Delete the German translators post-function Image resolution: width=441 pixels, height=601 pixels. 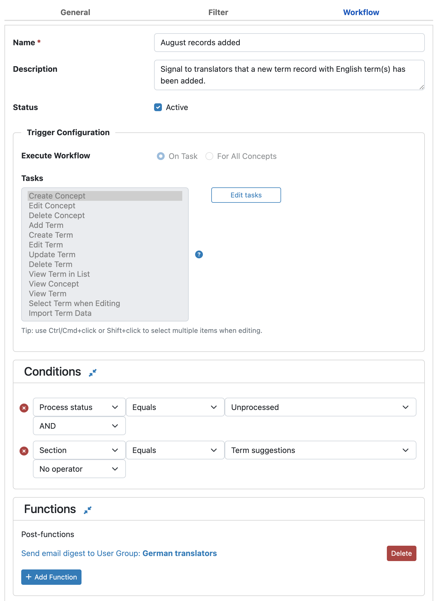click(401, 553)
